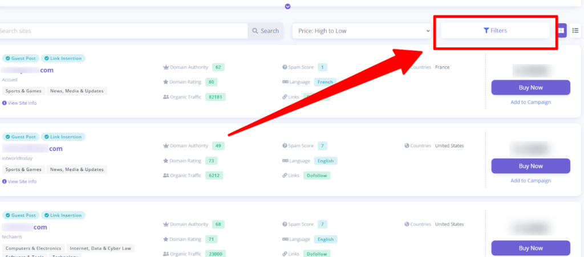
Task: Buy Now for the iotworldtoday site
Action: coord(531,166)
